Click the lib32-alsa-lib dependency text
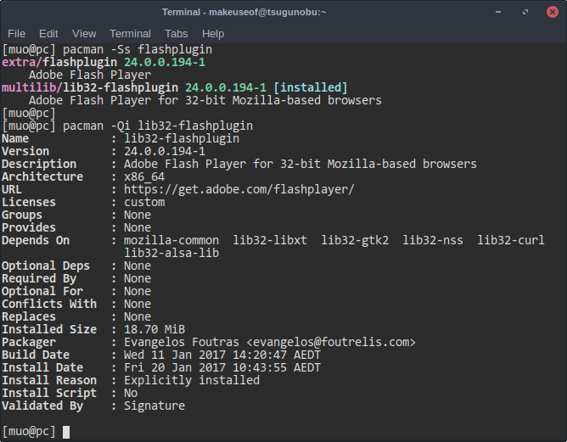567x442 pixels. point(171,253)
